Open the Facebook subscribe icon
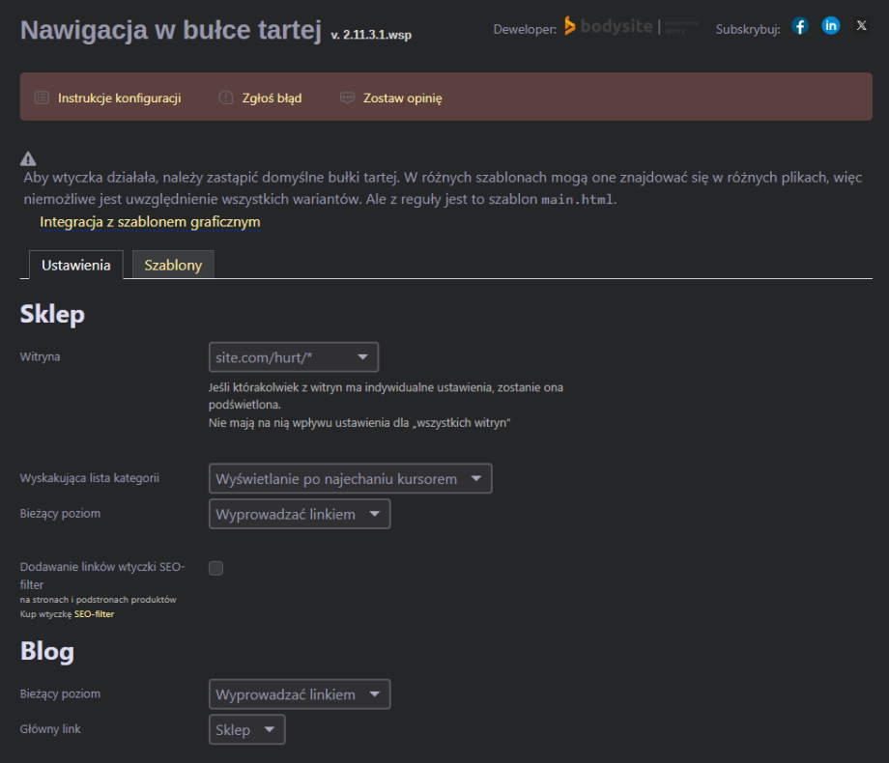Screen dimensions: 889x763 click(799, 27)
